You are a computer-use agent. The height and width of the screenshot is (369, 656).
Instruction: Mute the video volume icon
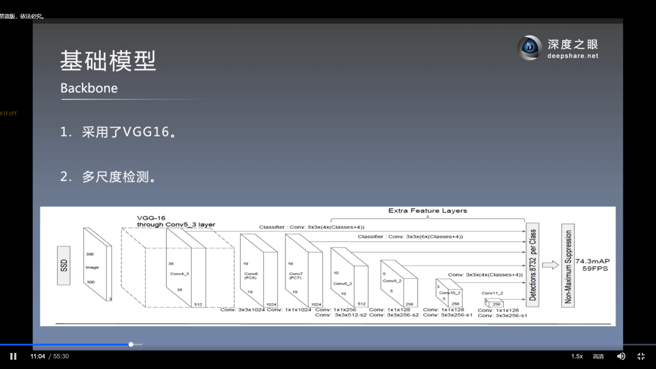[x=621, y=356]
